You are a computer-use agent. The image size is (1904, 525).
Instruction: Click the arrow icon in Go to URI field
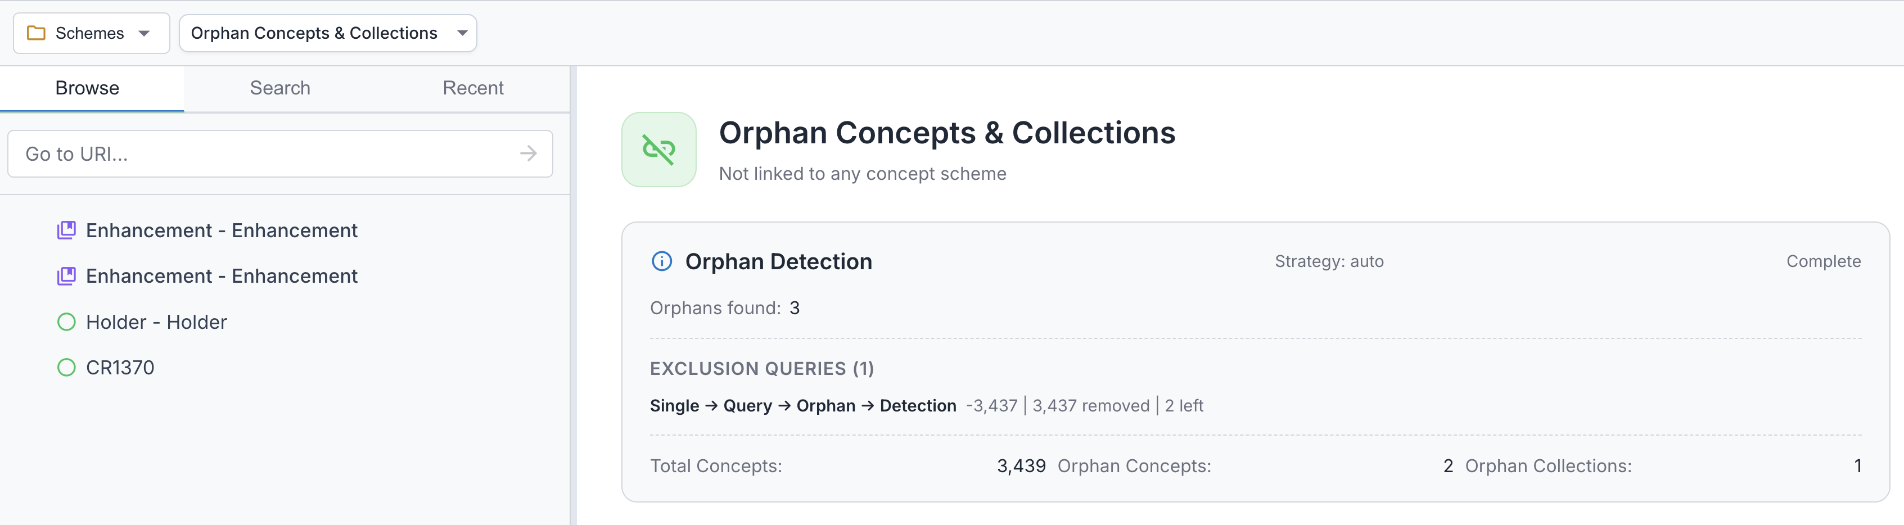click(529, 153)
